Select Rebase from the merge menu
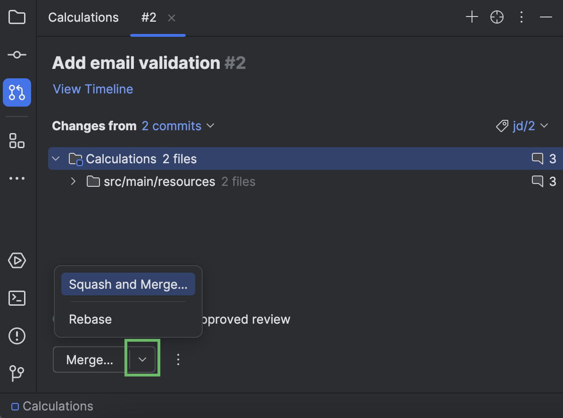Image resolution: width=563 pixels, height=418 pixels. pos(90,319)
